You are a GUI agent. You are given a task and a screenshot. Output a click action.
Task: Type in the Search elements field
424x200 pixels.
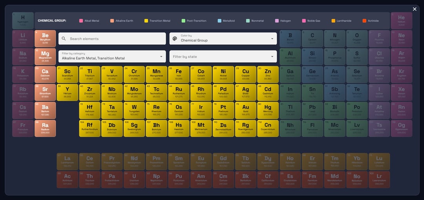[x=116, y=39]
